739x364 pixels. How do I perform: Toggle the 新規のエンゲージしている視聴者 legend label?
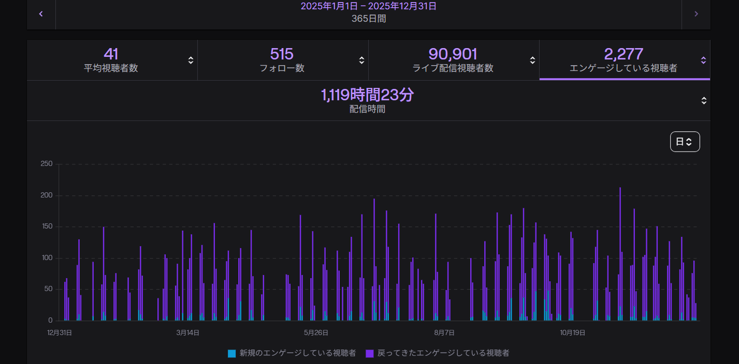coord(297,353)
